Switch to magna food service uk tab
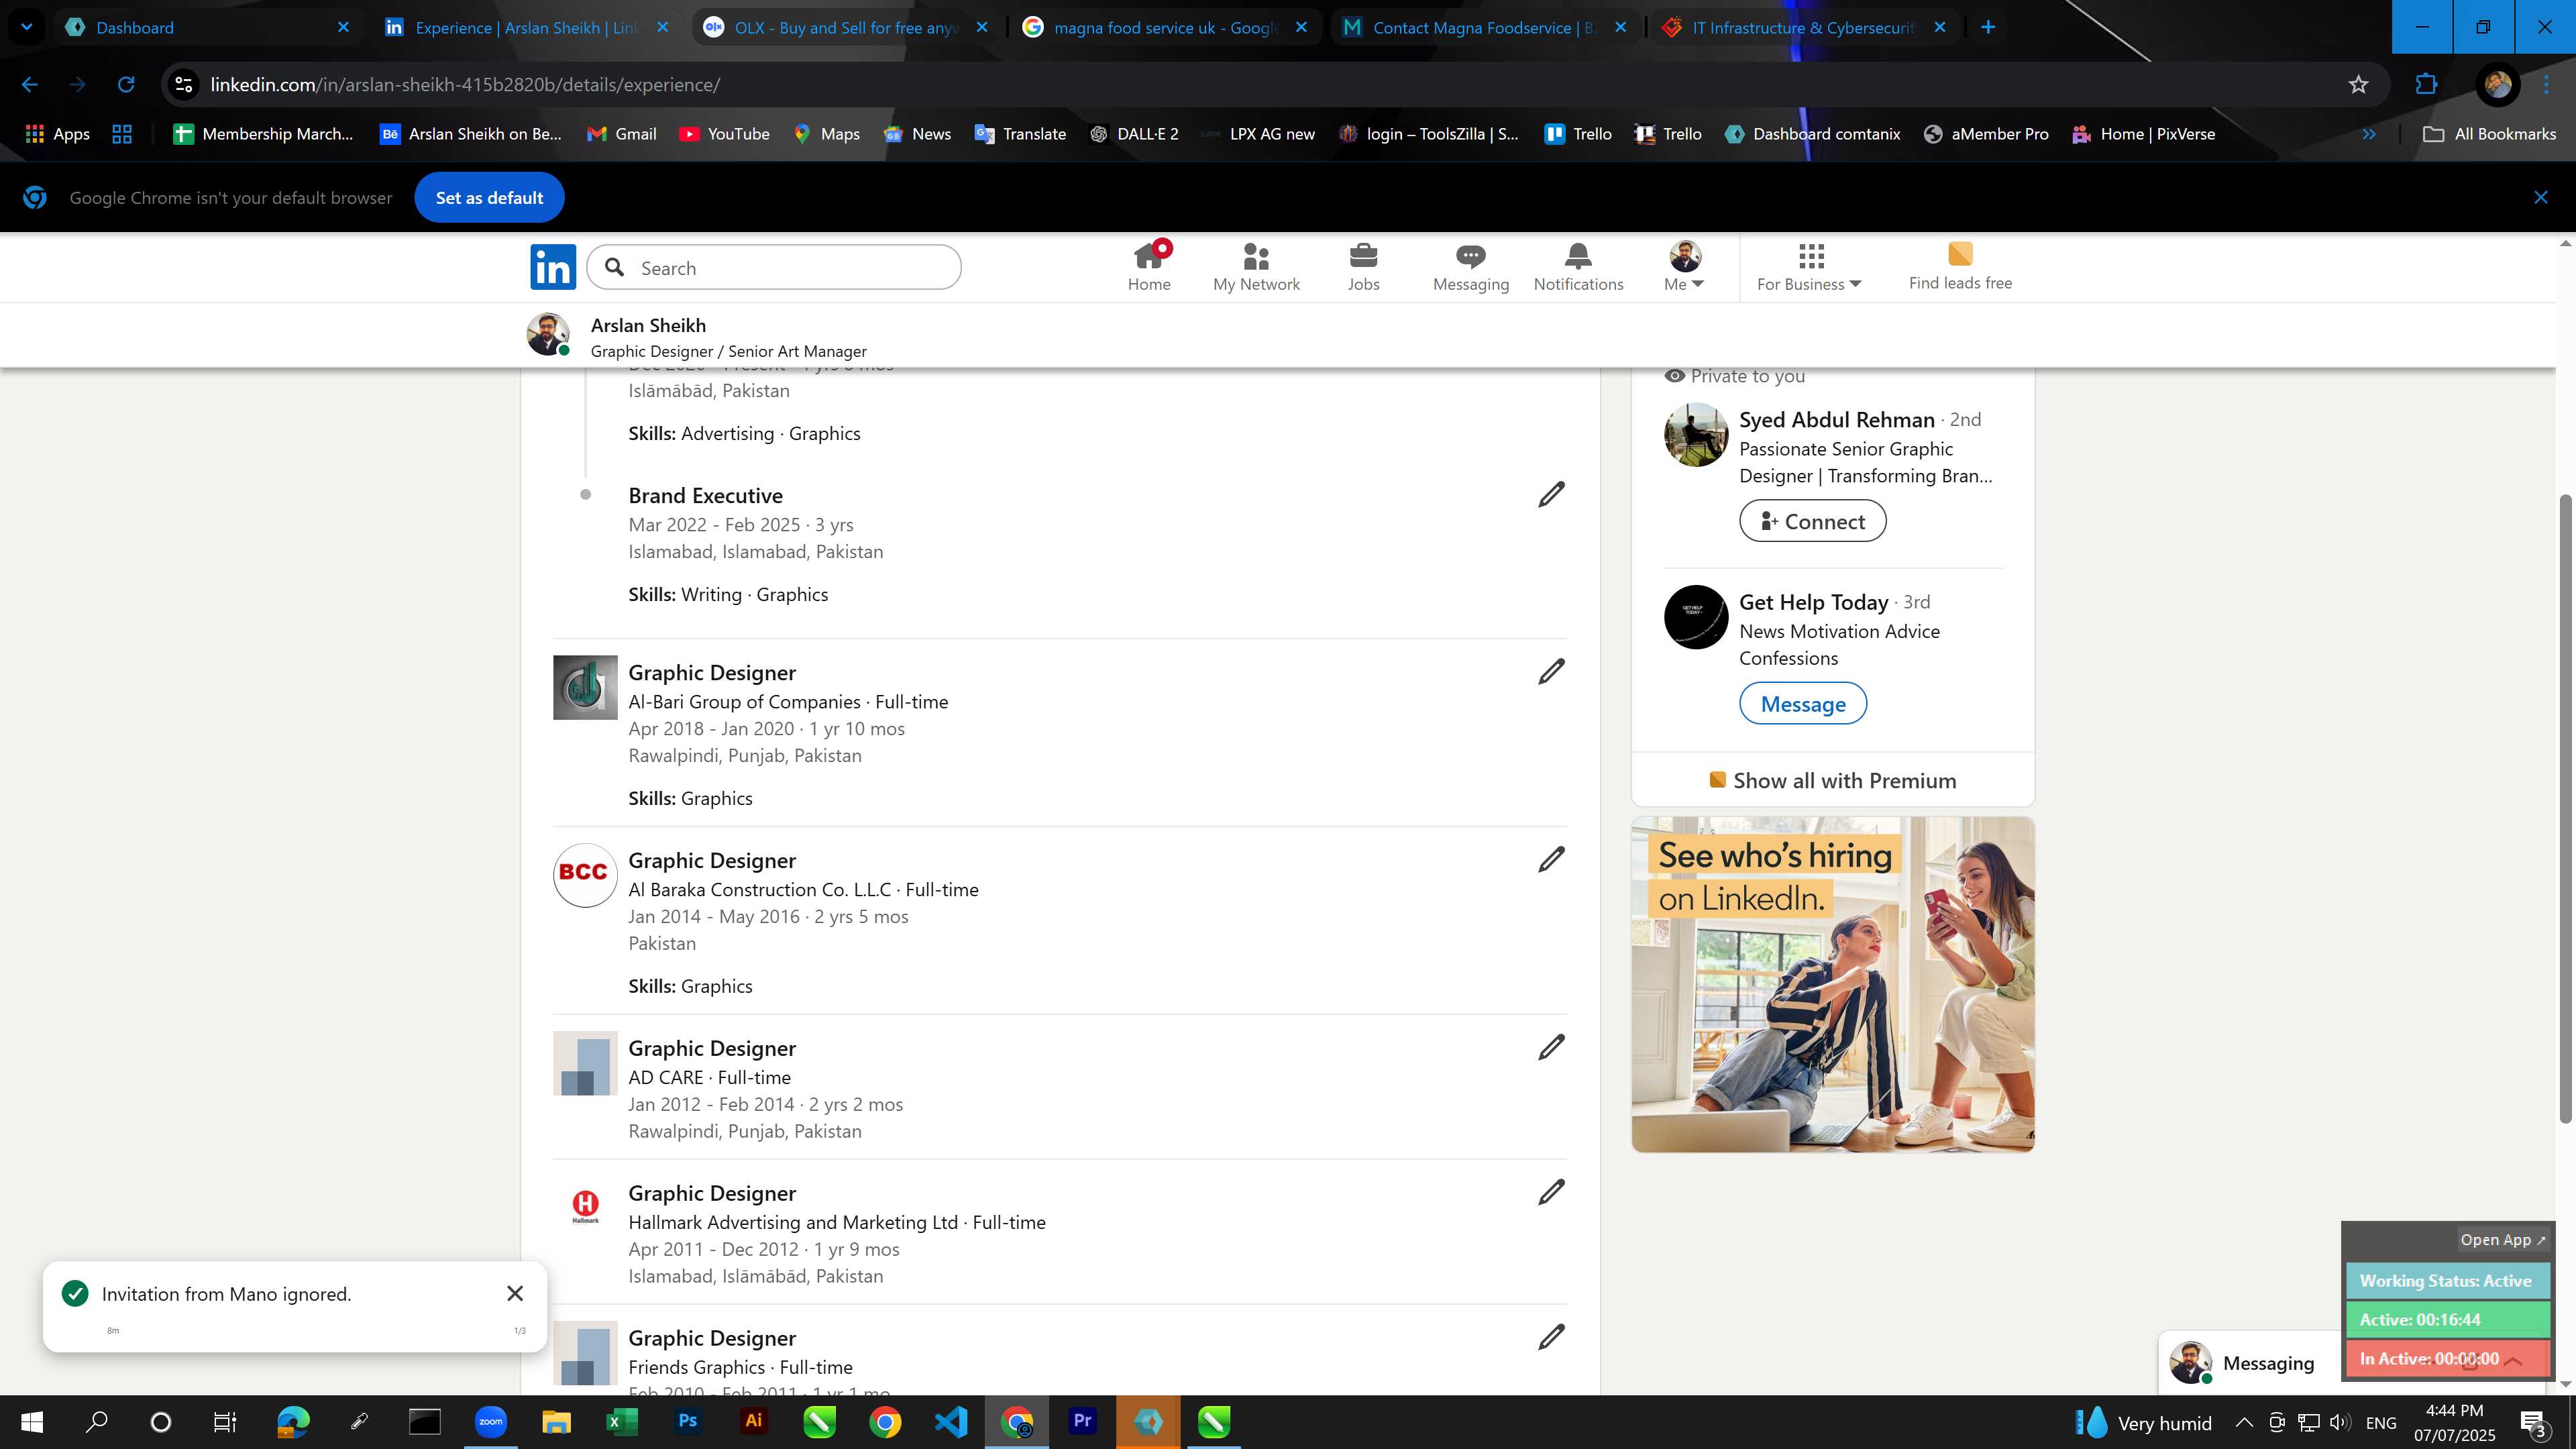The image size is (2576, 1449). (x=1166, y=27)
